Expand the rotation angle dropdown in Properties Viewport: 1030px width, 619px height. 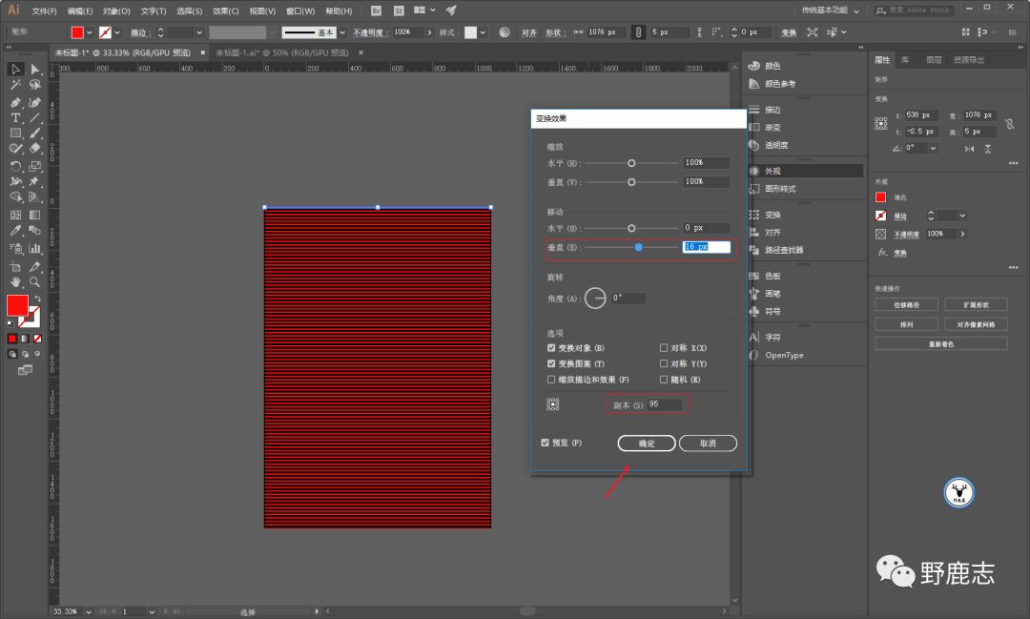click(x=933, y=148)
